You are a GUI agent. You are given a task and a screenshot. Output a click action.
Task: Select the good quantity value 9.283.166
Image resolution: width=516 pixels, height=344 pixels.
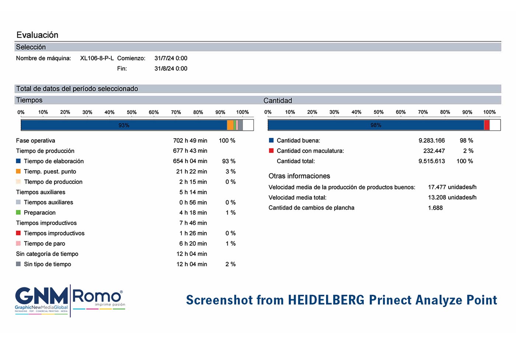point(432,141)
